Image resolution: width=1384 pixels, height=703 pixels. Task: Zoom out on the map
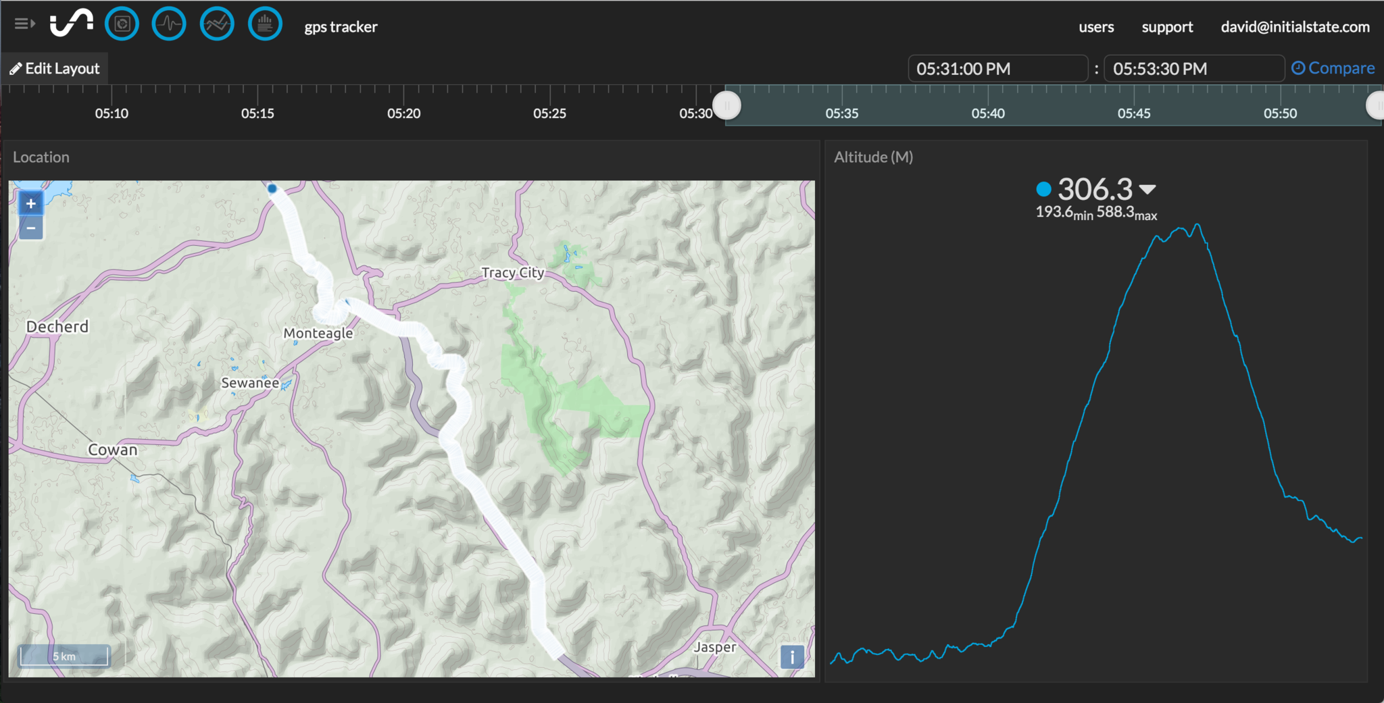(31, 228)
